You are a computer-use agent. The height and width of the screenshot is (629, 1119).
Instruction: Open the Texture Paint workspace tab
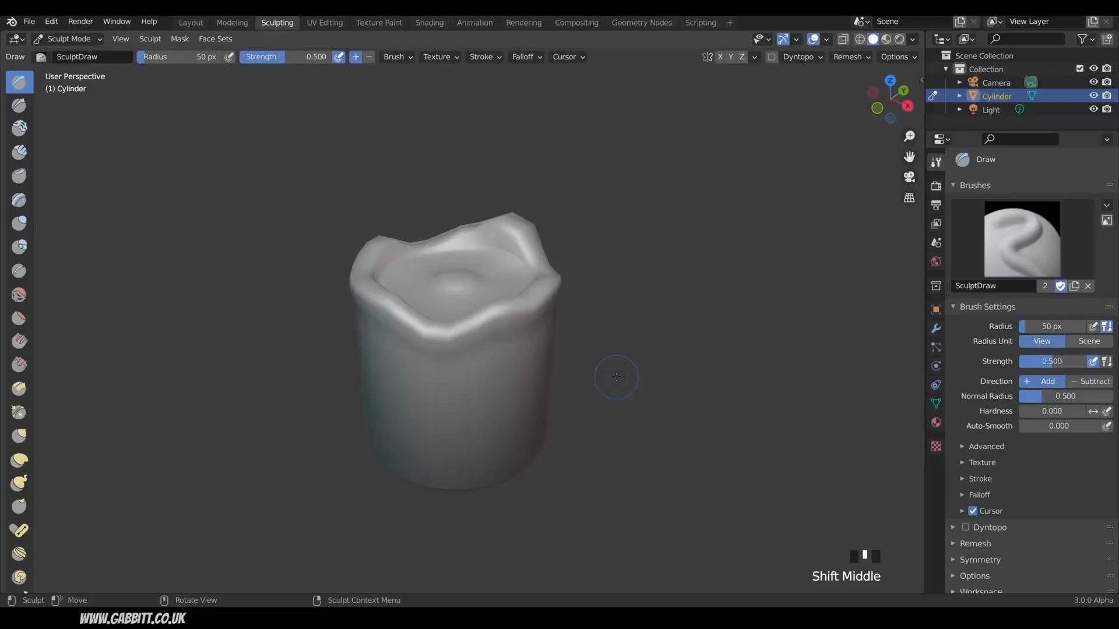pos(378,22)
